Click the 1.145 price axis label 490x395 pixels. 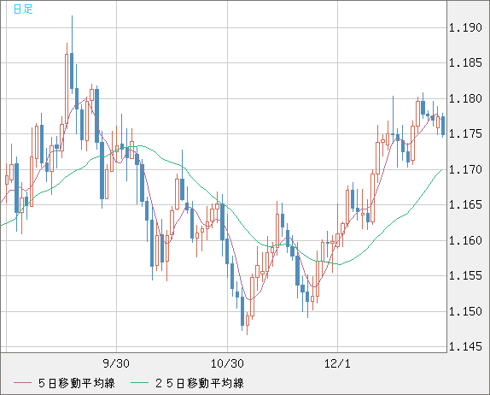click(465, 346)
